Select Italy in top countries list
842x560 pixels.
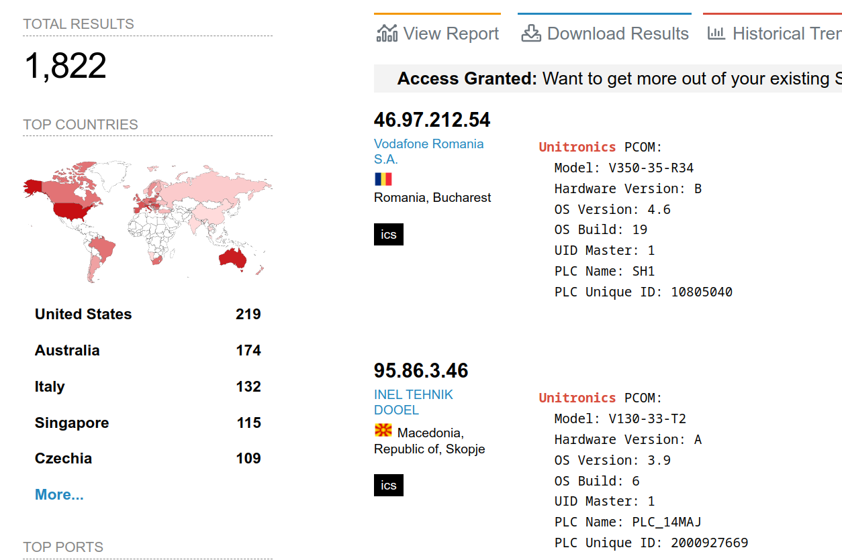pos(50,387)
